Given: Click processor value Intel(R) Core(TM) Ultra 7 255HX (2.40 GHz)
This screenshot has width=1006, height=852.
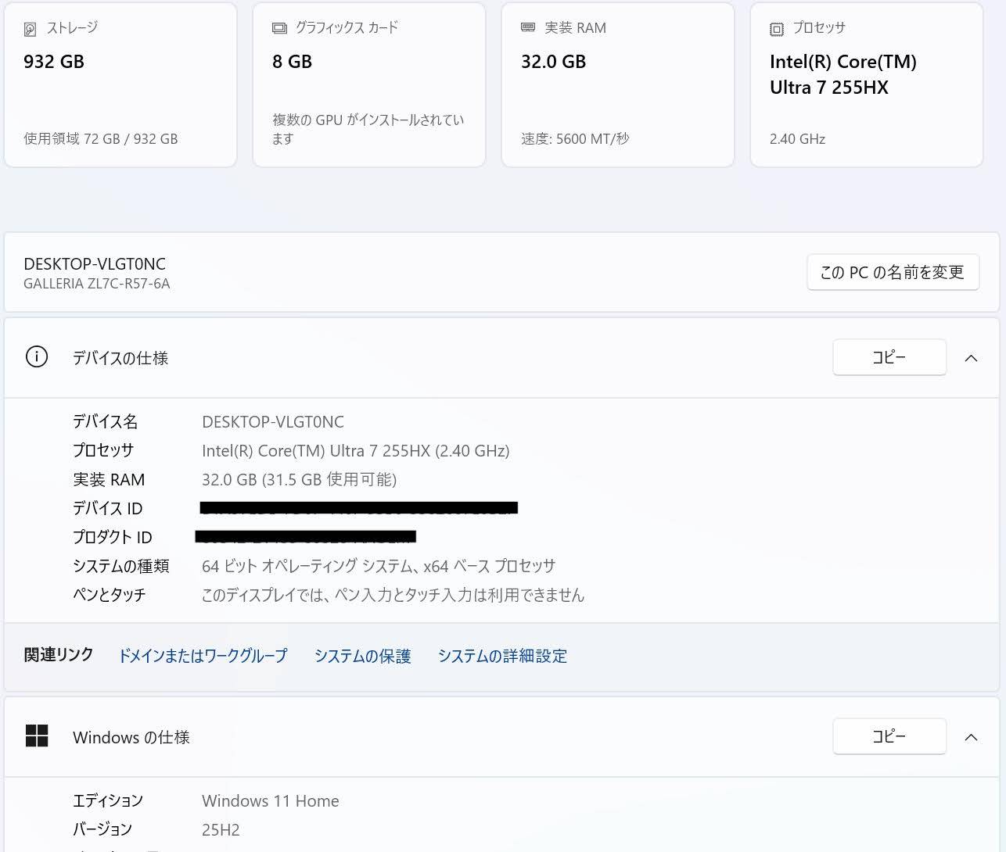Looking at the screenshot, I should point(356,451).
